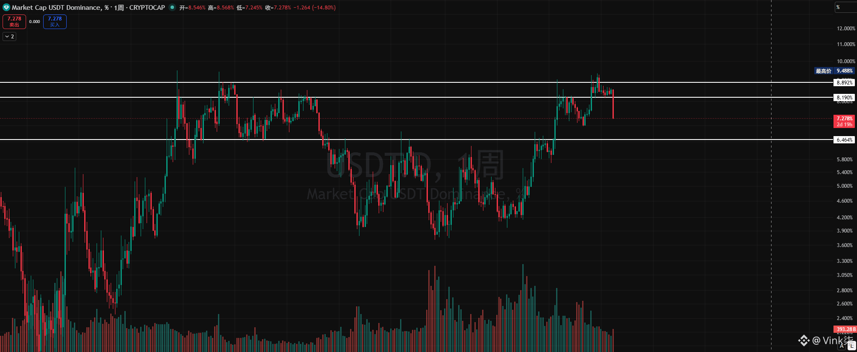Click the 2.800% price axis label
This screenshot has width=857, height=352.
845,291
